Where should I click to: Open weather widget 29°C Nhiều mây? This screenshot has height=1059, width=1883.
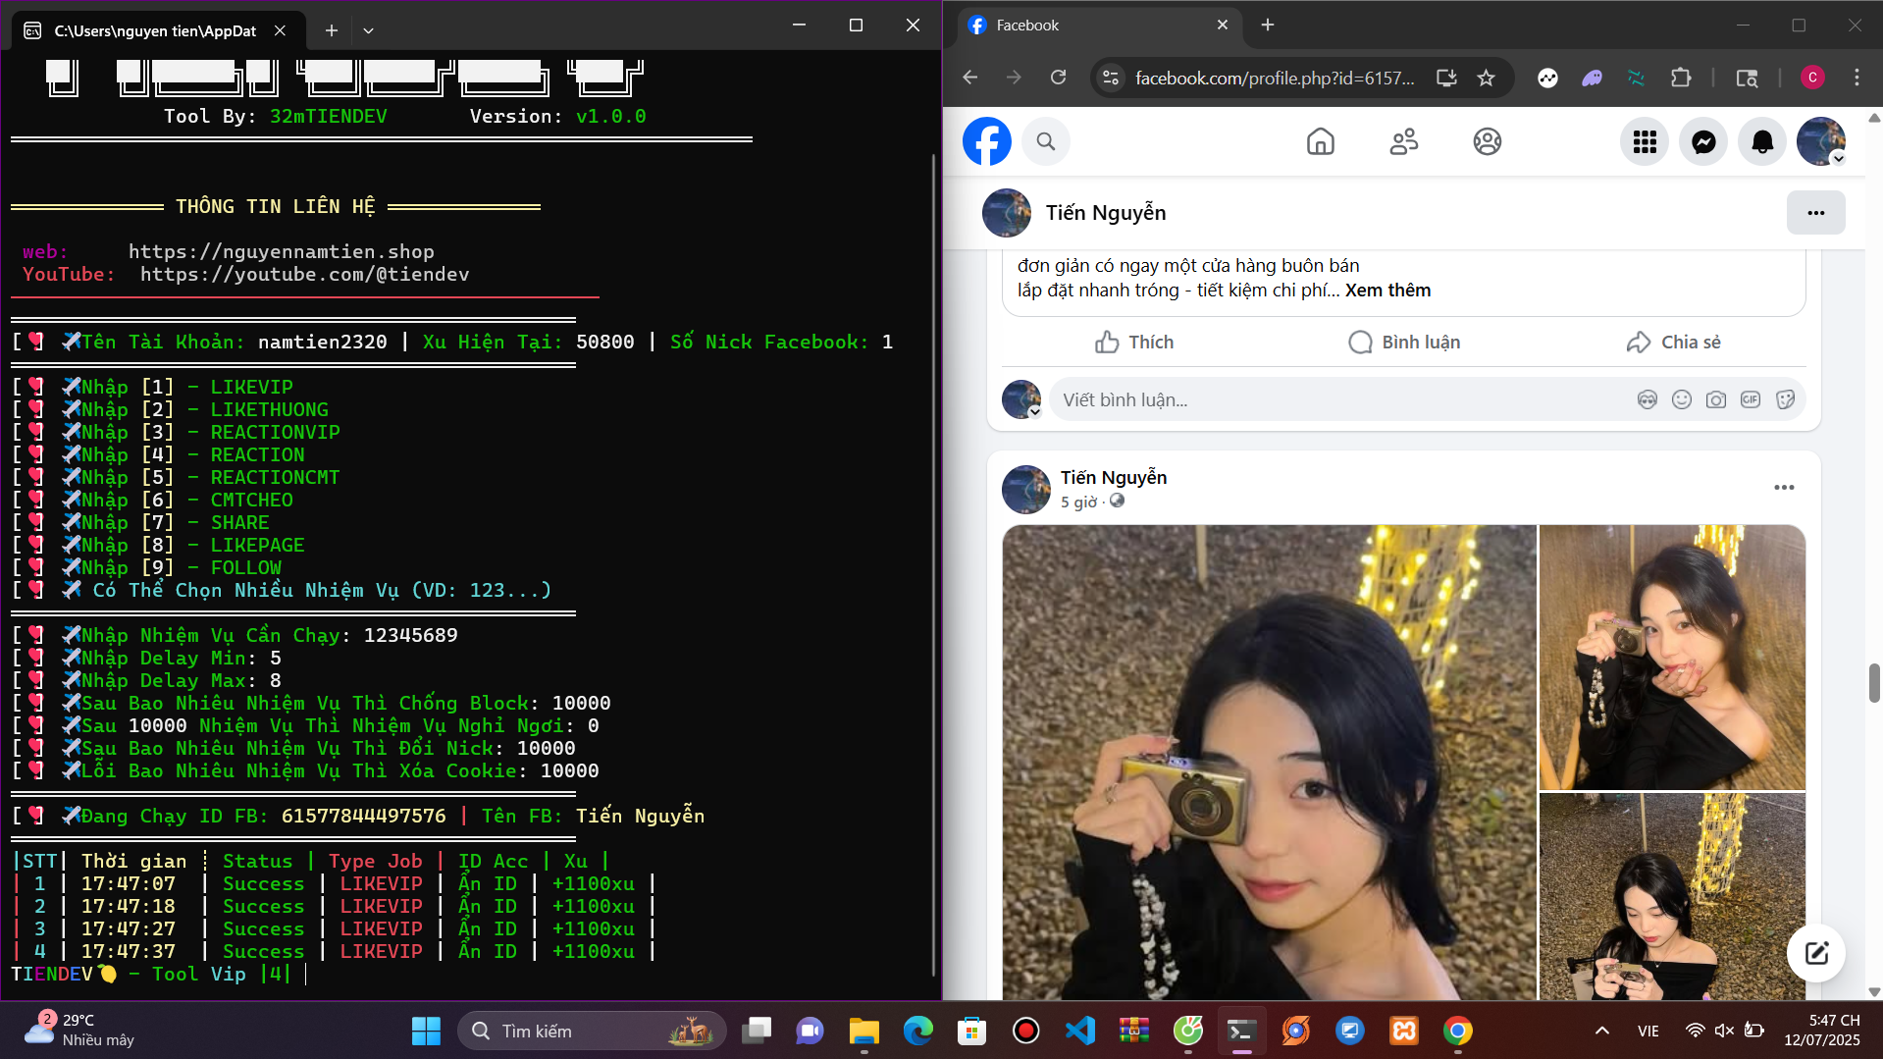80,1031
